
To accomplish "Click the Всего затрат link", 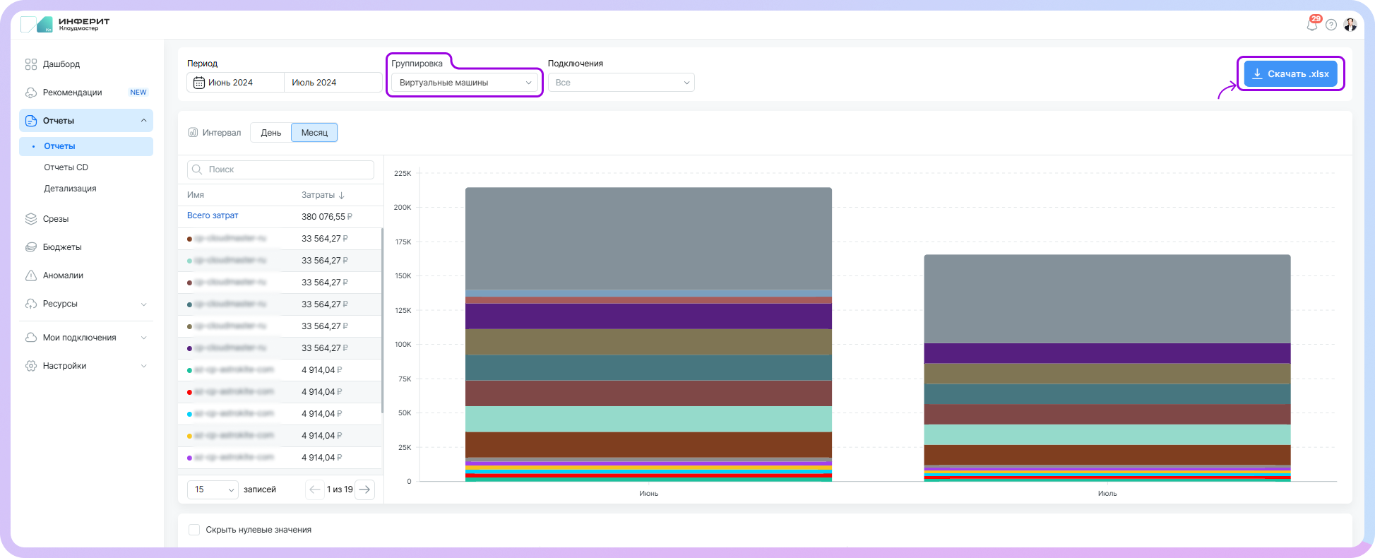I will tap(213, 215).
